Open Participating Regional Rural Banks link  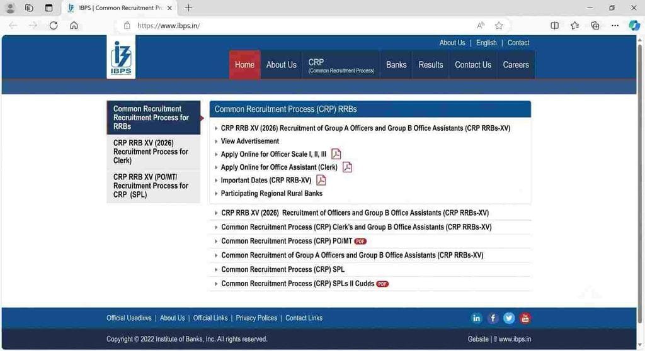click(x=271, y=193)
